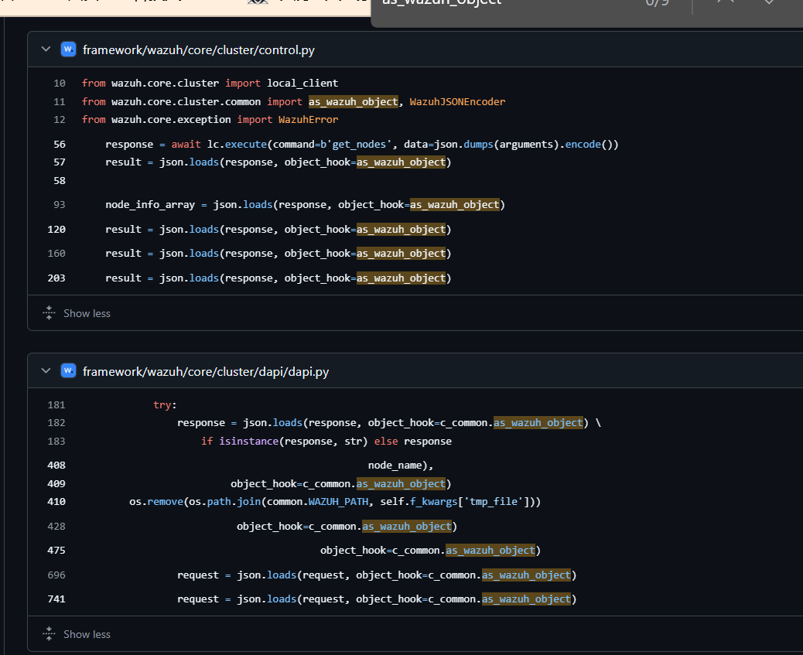Viewport: 803px width, 655px height.
Task: Go to line 475 in dapi.py
Action: (56, 550)
